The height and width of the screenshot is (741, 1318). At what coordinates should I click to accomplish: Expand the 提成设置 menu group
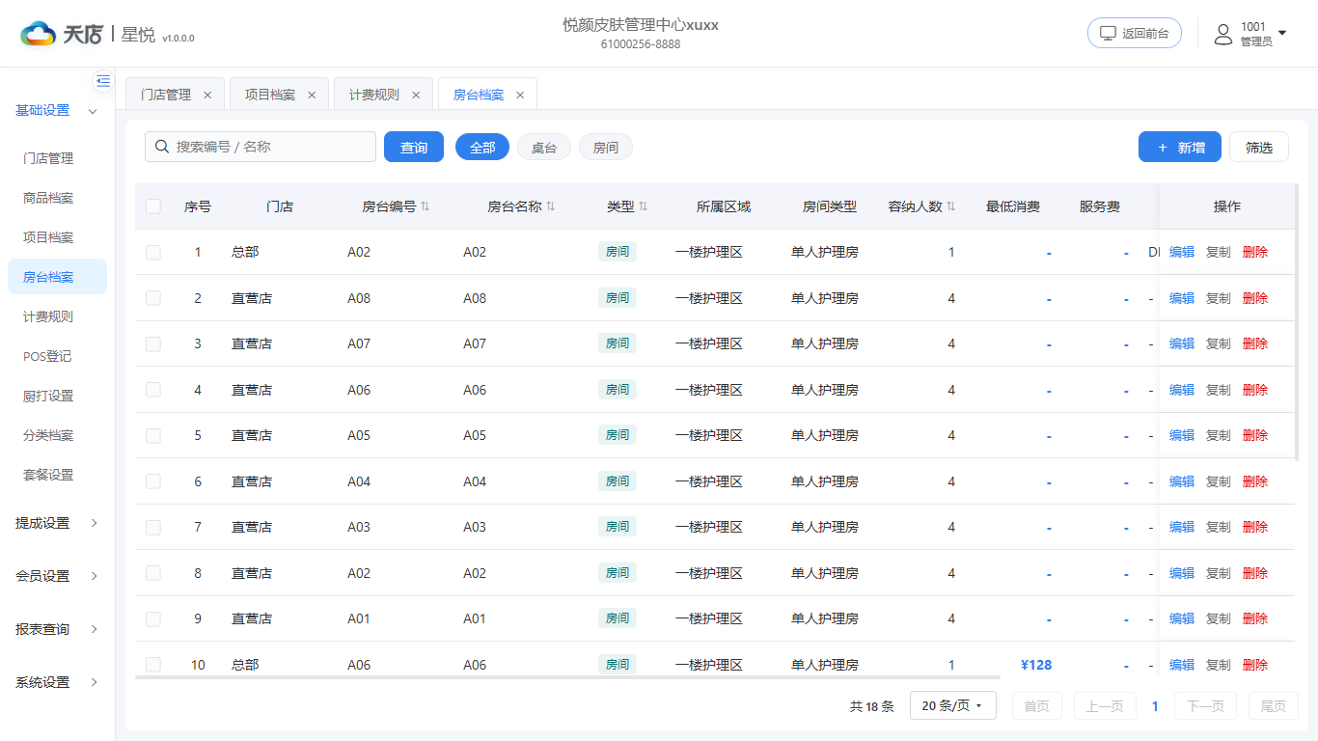click(x=57, y=523)
